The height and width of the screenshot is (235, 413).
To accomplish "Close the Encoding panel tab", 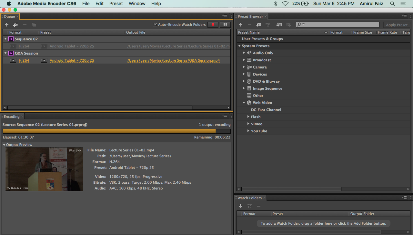I will pyautogui.click(x=22, y=117).
